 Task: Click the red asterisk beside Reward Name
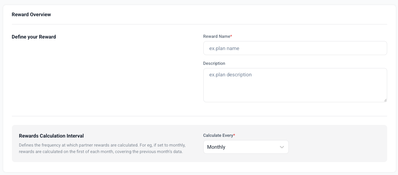click(231, 36)
